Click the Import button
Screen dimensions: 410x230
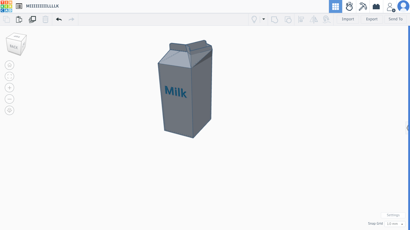pos(348,19)
